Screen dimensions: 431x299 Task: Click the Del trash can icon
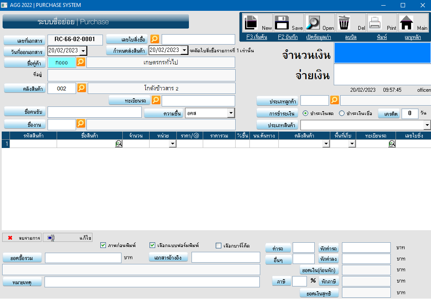pyautogui.click(x=351, y=23)
